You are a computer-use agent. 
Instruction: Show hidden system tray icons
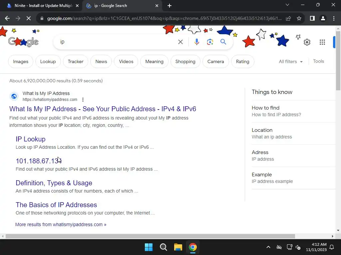(x=268, y=247)
